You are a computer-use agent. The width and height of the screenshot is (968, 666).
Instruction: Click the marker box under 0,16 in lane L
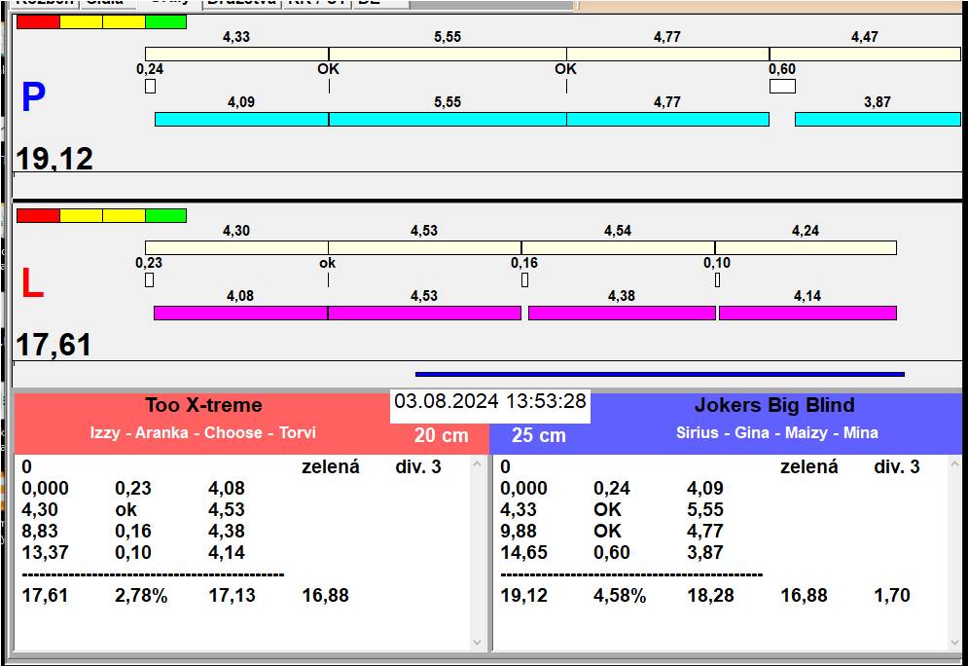pyautogui.click(x=524, y=280)
